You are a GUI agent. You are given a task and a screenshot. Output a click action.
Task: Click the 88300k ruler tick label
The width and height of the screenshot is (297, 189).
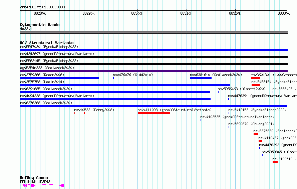click(x=137, y=13)
